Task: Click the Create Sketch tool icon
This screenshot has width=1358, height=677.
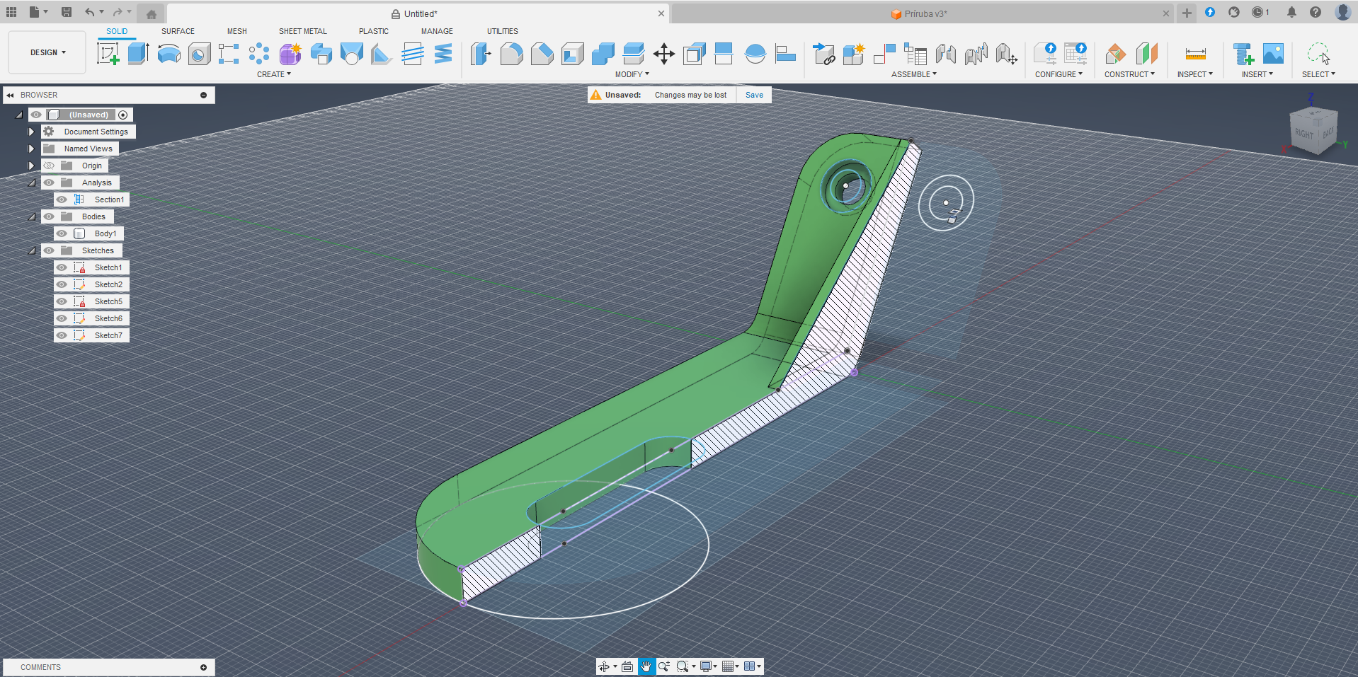Action: pos(108,54)
